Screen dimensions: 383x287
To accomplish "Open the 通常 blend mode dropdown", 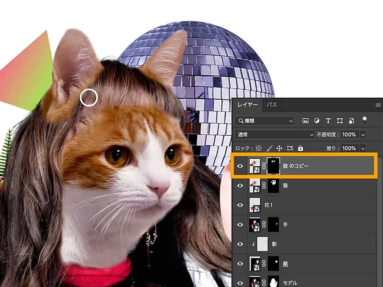I will click(275, 134).
